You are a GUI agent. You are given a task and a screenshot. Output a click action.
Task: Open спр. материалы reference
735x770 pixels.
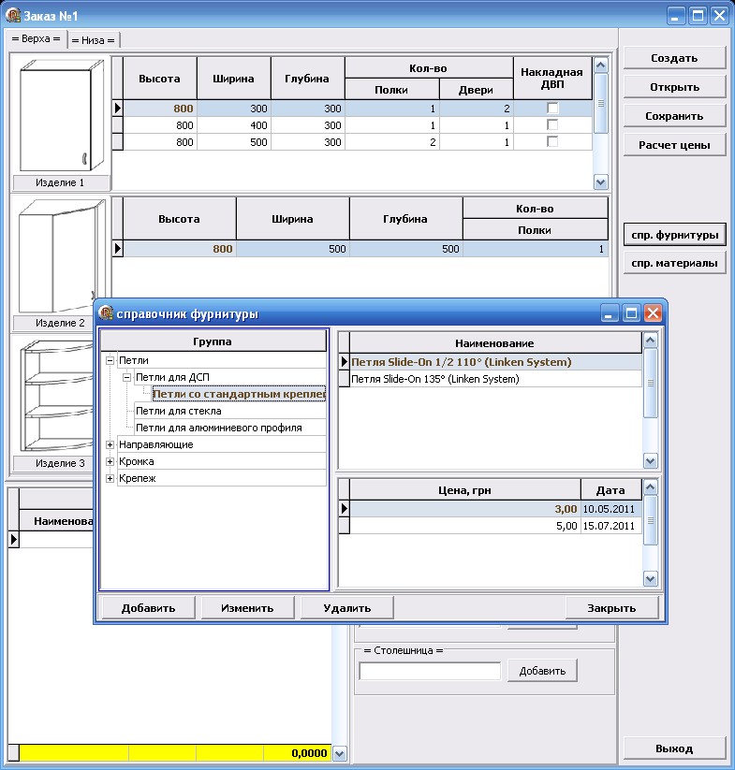tap(674, 263)
